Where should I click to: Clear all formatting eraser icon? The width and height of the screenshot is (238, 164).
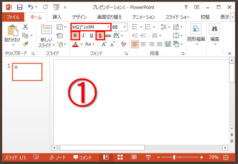point(123,44)
